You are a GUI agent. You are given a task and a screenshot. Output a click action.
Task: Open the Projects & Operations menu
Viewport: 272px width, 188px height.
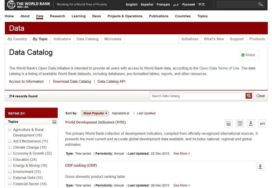coord(125,16)
